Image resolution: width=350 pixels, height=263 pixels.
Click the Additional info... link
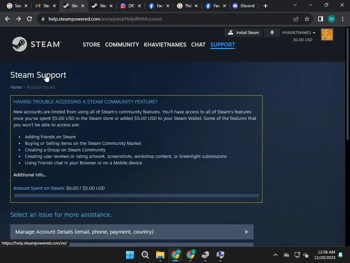[x=30, y=175]
